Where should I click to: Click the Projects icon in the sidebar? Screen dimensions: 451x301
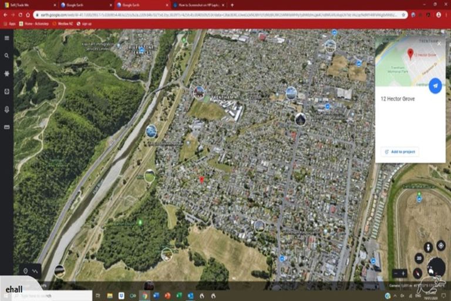point(6,92)
